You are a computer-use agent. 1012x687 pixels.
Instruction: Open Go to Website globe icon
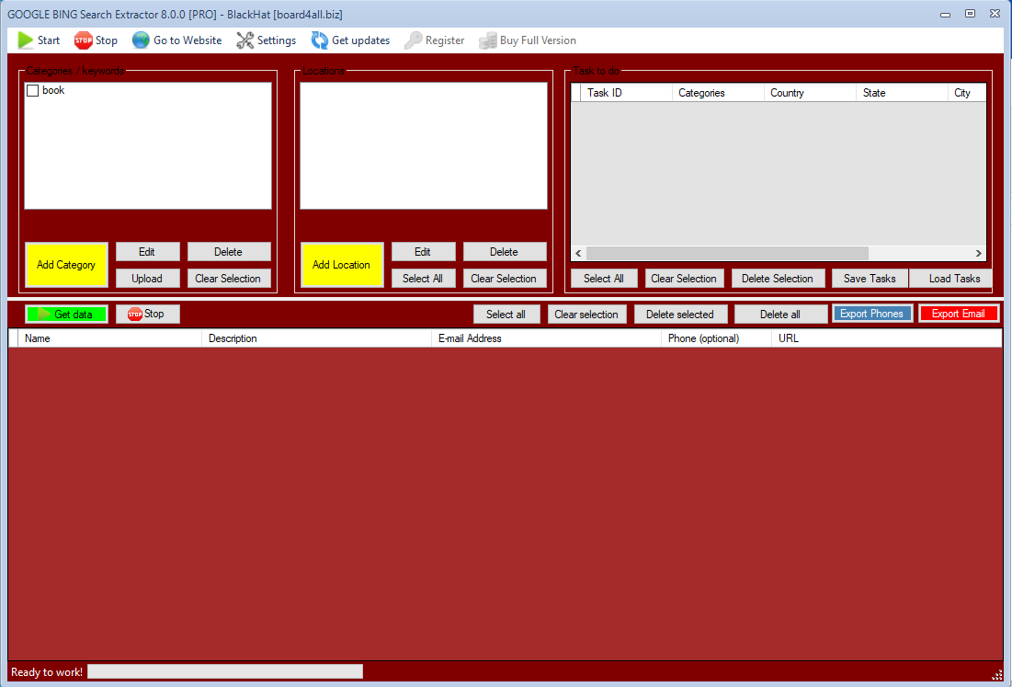click(x=141, y=40)
